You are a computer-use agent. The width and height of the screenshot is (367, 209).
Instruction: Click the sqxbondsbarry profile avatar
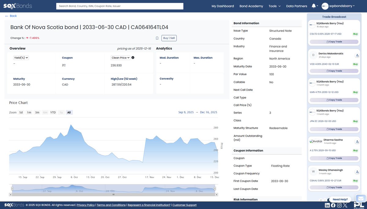(x=325, y=6)
